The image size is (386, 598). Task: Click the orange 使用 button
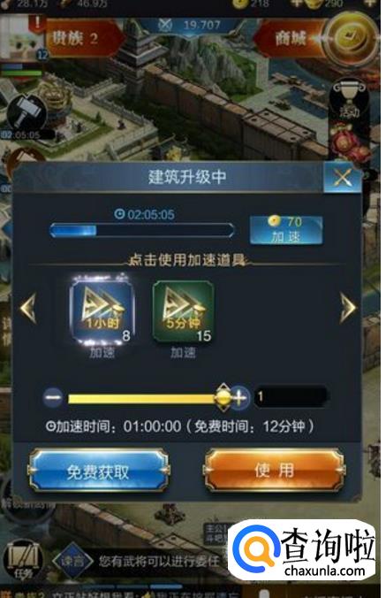274,470
